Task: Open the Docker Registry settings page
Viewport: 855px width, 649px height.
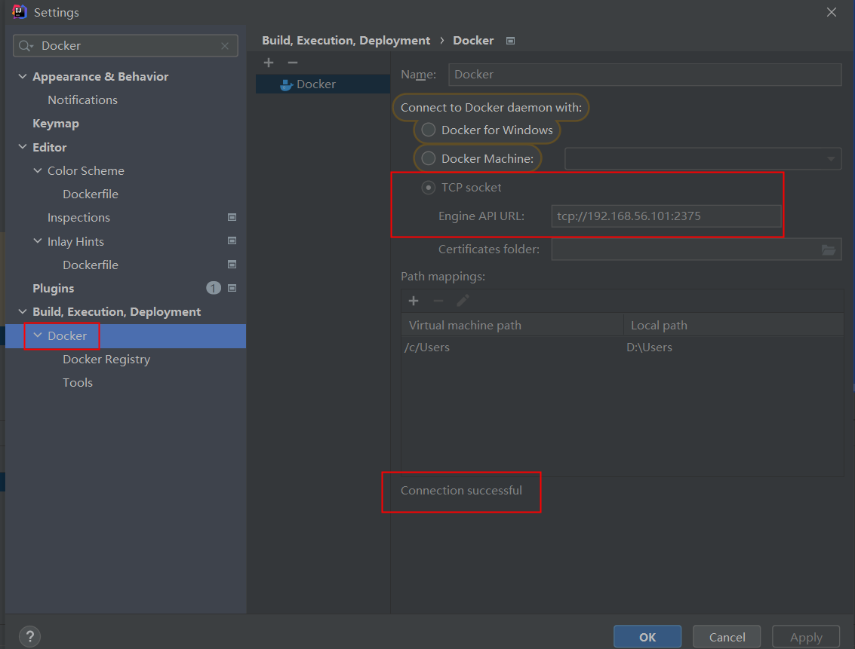Action: [106, 360]
